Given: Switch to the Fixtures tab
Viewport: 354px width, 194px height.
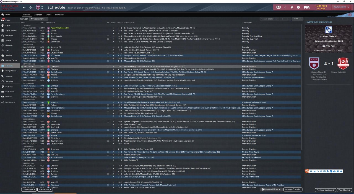Looking at the screenshot, I should [27, 15].
